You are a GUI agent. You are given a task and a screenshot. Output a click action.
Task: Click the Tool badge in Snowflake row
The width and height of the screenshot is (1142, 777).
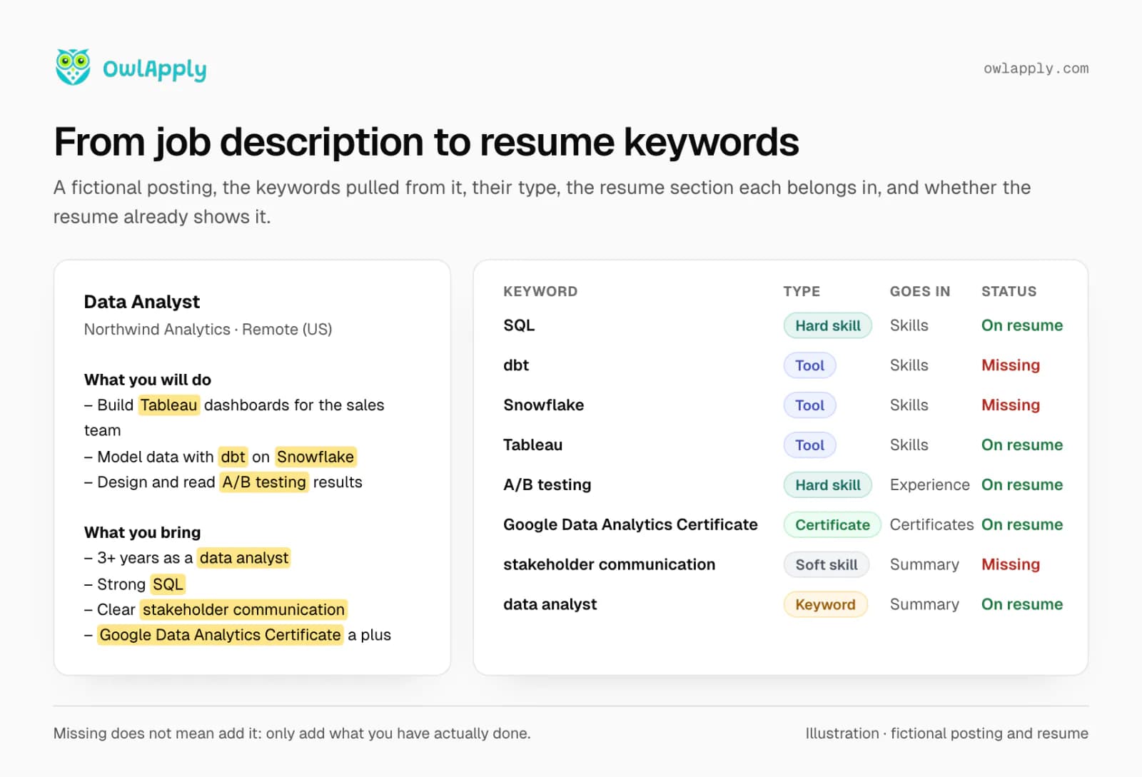[810, 405]
